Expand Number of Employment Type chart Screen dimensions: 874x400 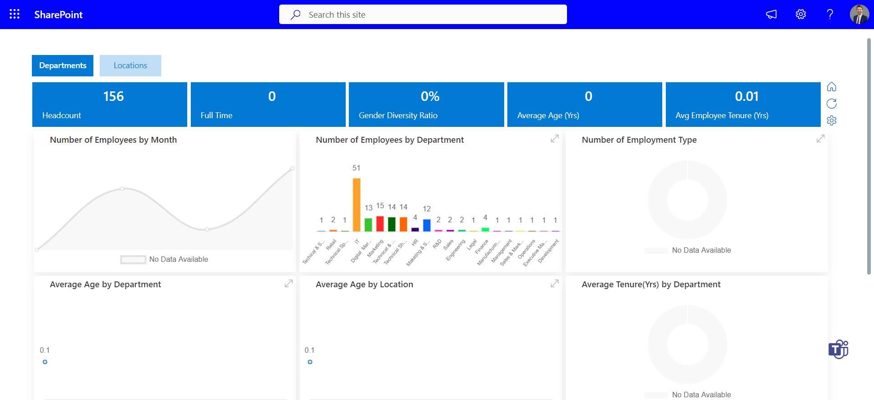tap(820, 139)
